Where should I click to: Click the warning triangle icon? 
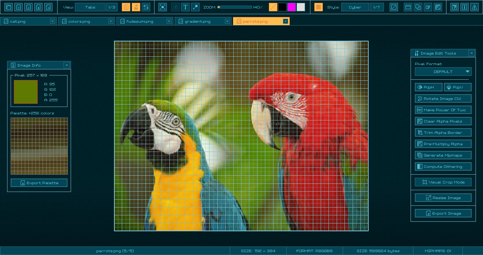[475, 7]
